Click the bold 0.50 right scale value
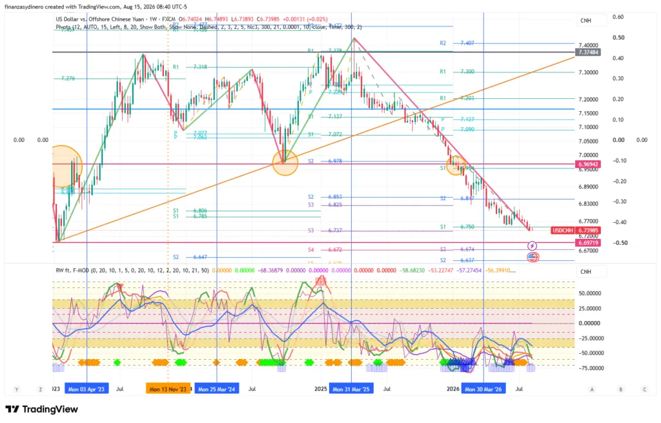The height and width of the screenshot is (423, 661). click(x=618, y=37)
